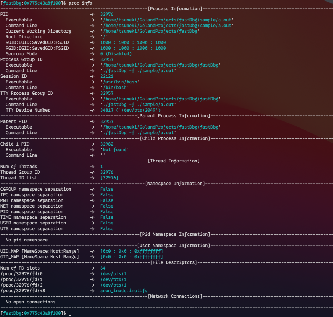Click the '[Parent Process Information]' header

point(174,116)
